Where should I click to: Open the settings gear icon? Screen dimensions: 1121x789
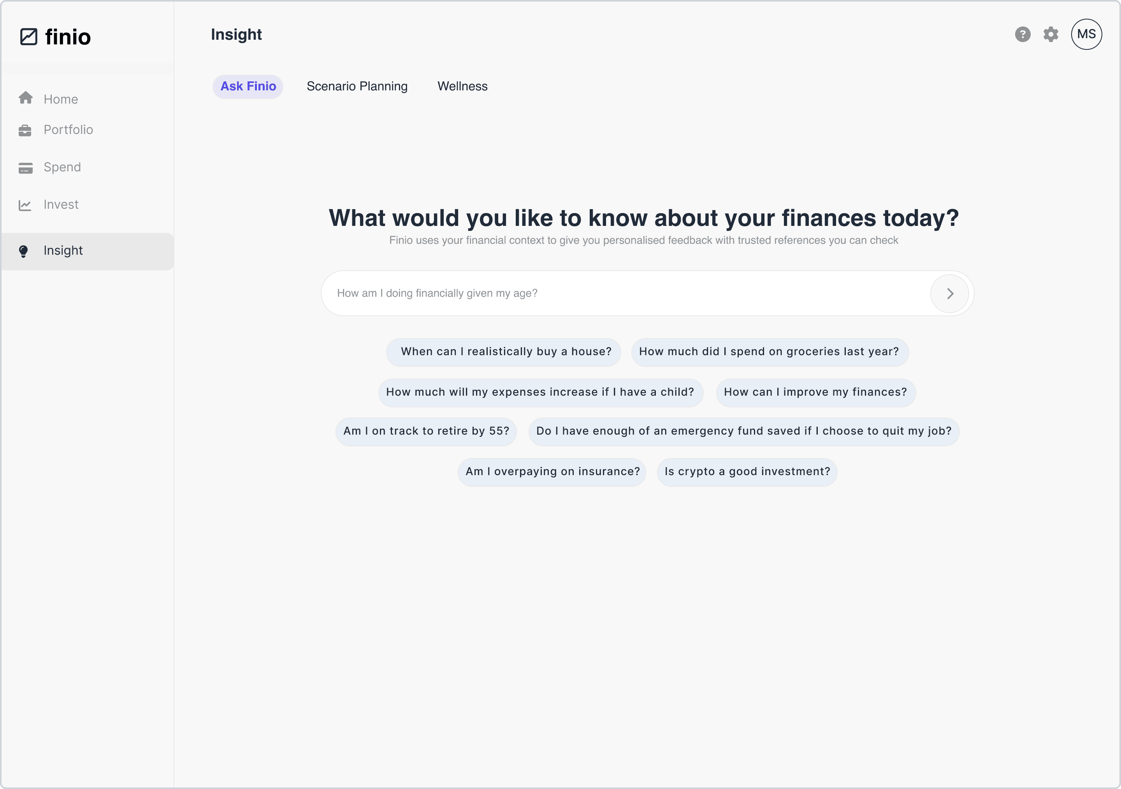tap(1051, 34)
